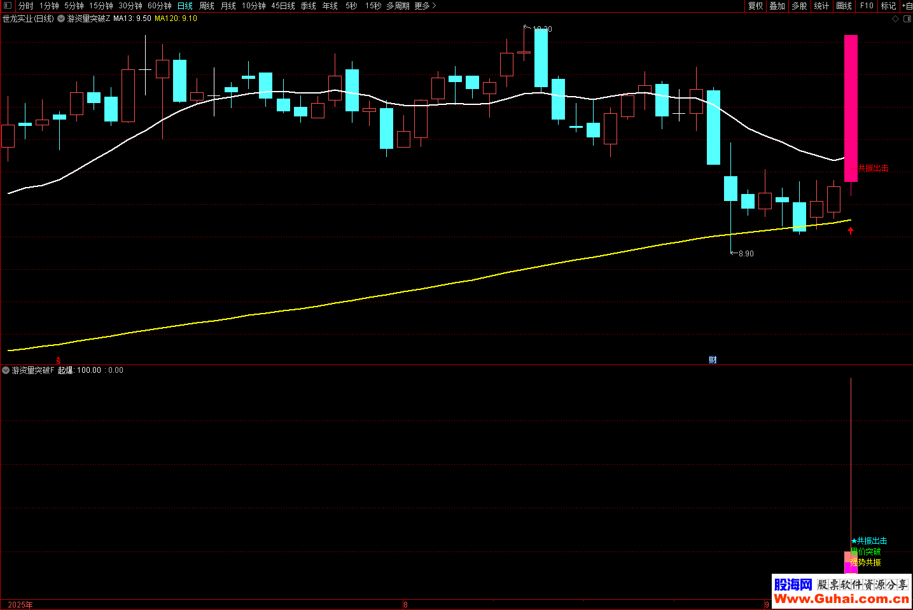Click the 起爆: 100.00 indicator value

pyautogui.click(x=80, y=370)
